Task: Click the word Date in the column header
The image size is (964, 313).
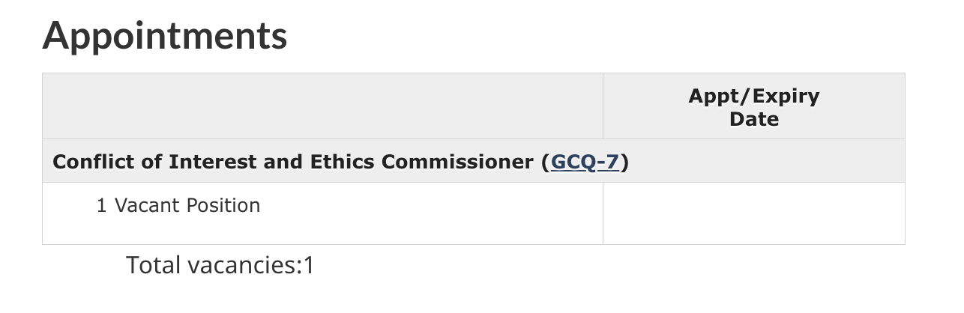Action: tap(753, 119)
